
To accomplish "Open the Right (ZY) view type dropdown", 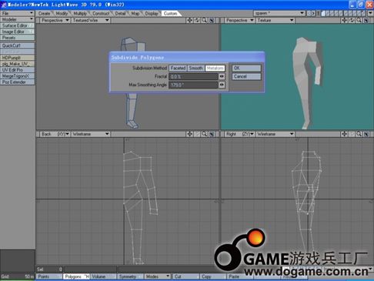I will pos(239,134).
